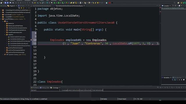Select the CursoJava8 project
Image resolution: width=186 pixels, height=104 pixels.
pos(8,15)
